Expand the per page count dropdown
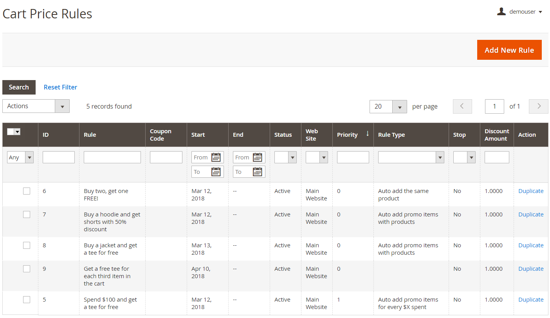Viewport: 550px width, 318px height. (399, 107)
